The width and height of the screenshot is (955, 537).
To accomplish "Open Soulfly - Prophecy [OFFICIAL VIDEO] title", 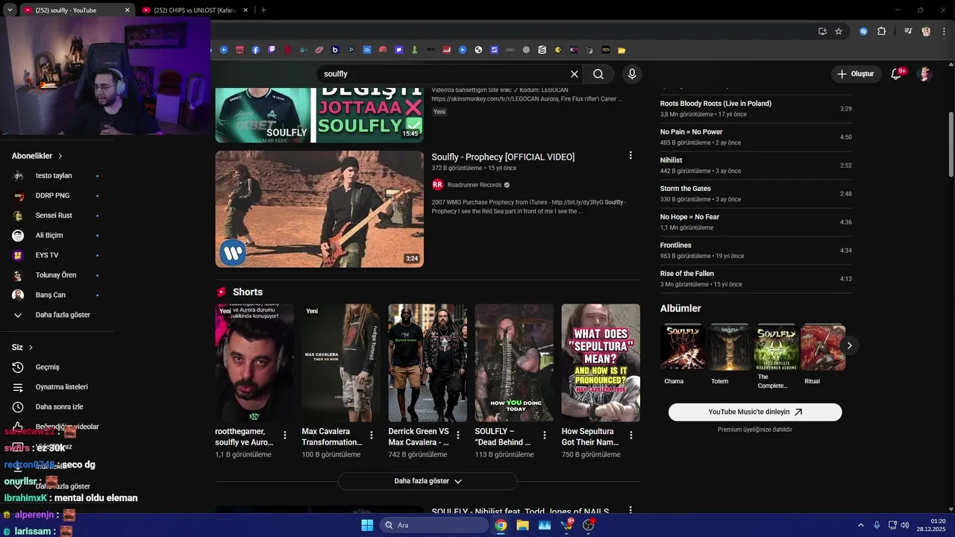I will (503, 157).
